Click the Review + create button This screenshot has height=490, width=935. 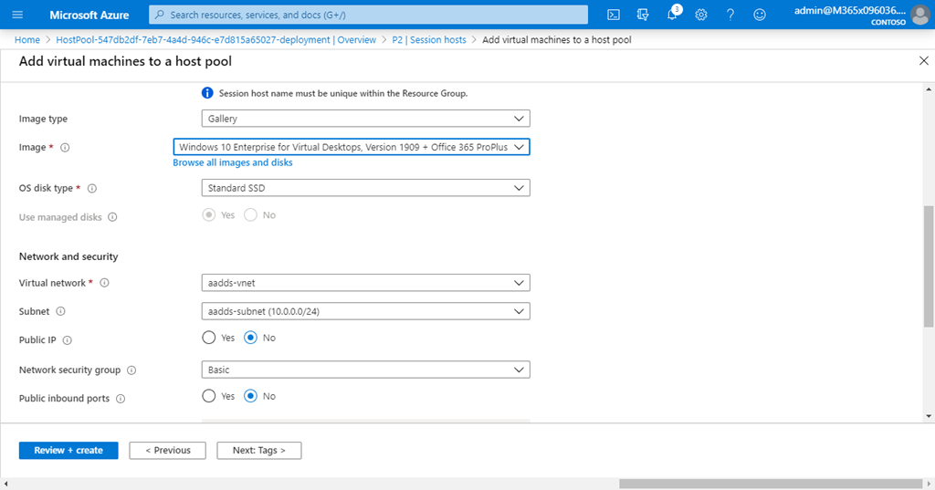[68, 450]
